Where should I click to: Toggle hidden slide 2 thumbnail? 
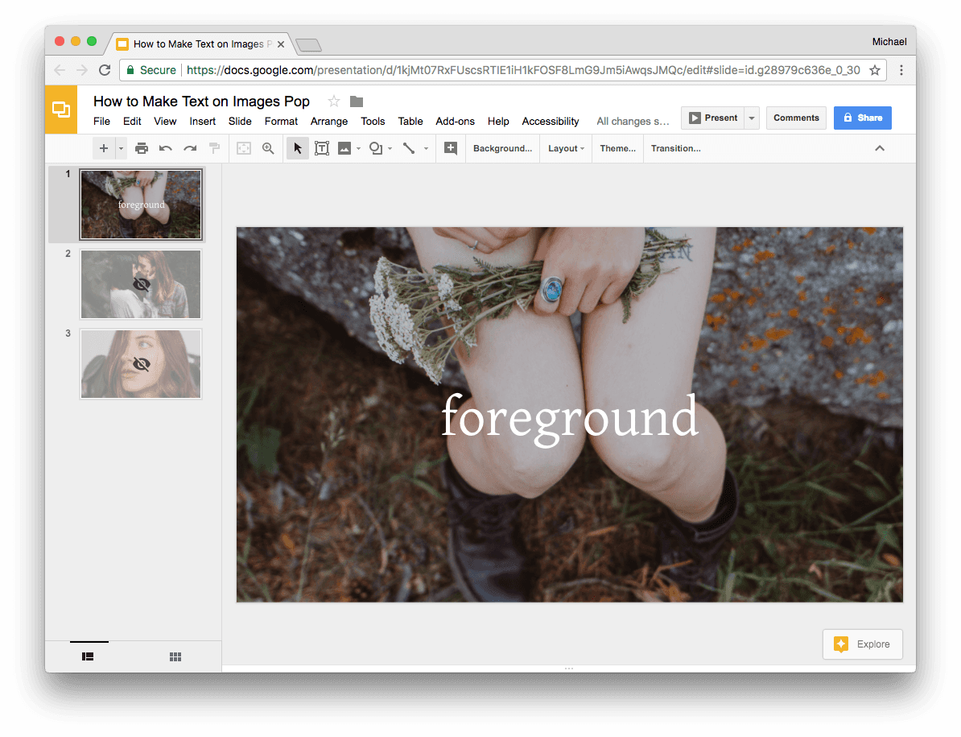point(141,284)
